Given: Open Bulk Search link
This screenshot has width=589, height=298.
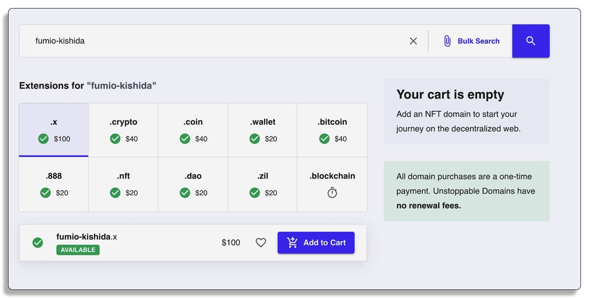Looking at the screenshot, I should point(479,41).
